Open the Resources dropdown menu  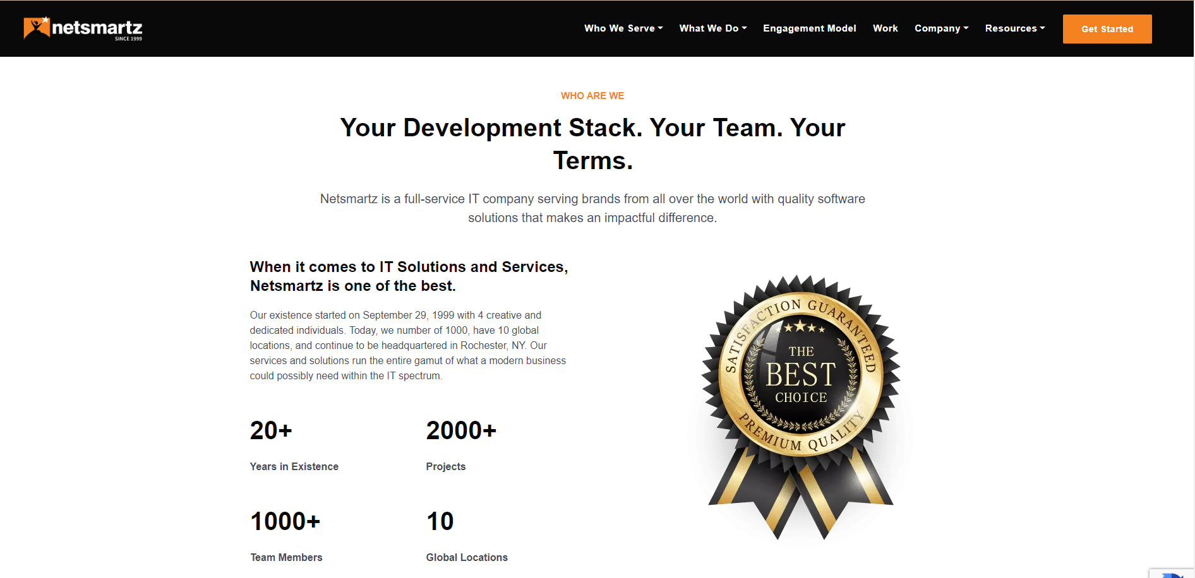[1015, 28]
